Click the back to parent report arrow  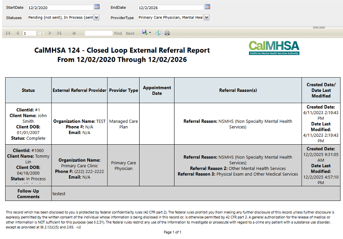point(74,33)
